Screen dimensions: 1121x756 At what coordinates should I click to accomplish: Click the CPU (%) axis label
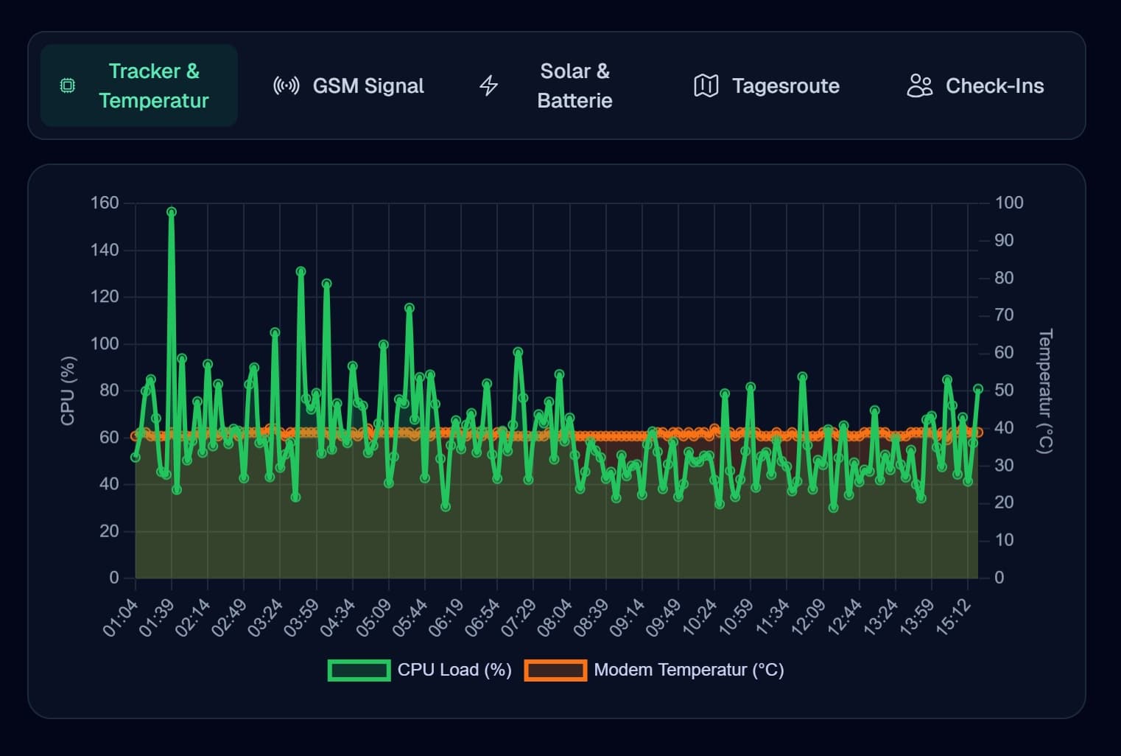point(68,391)
